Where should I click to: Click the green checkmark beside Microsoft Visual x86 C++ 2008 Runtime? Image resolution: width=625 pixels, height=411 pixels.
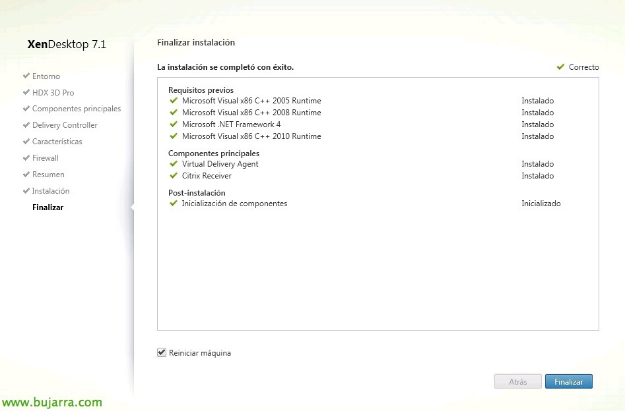pos(174,112)
